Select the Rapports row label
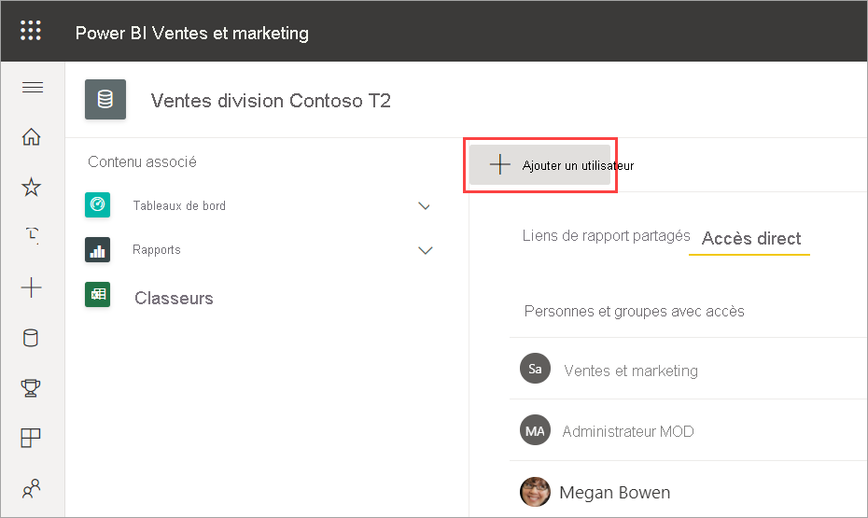 tap(157, 250)
